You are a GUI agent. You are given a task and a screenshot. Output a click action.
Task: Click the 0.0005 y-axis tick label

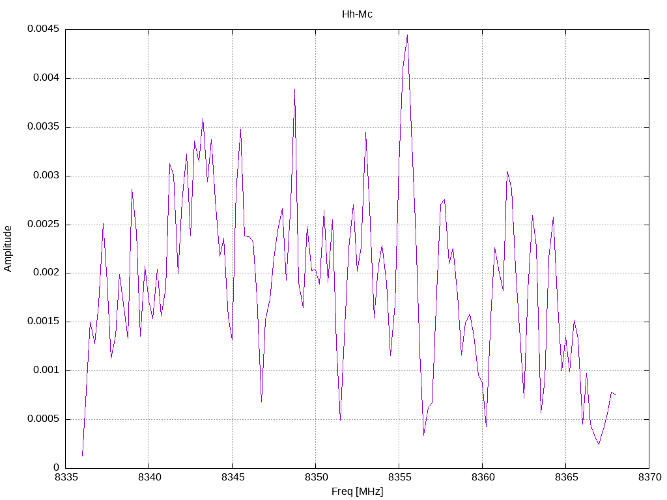[44, 419]
